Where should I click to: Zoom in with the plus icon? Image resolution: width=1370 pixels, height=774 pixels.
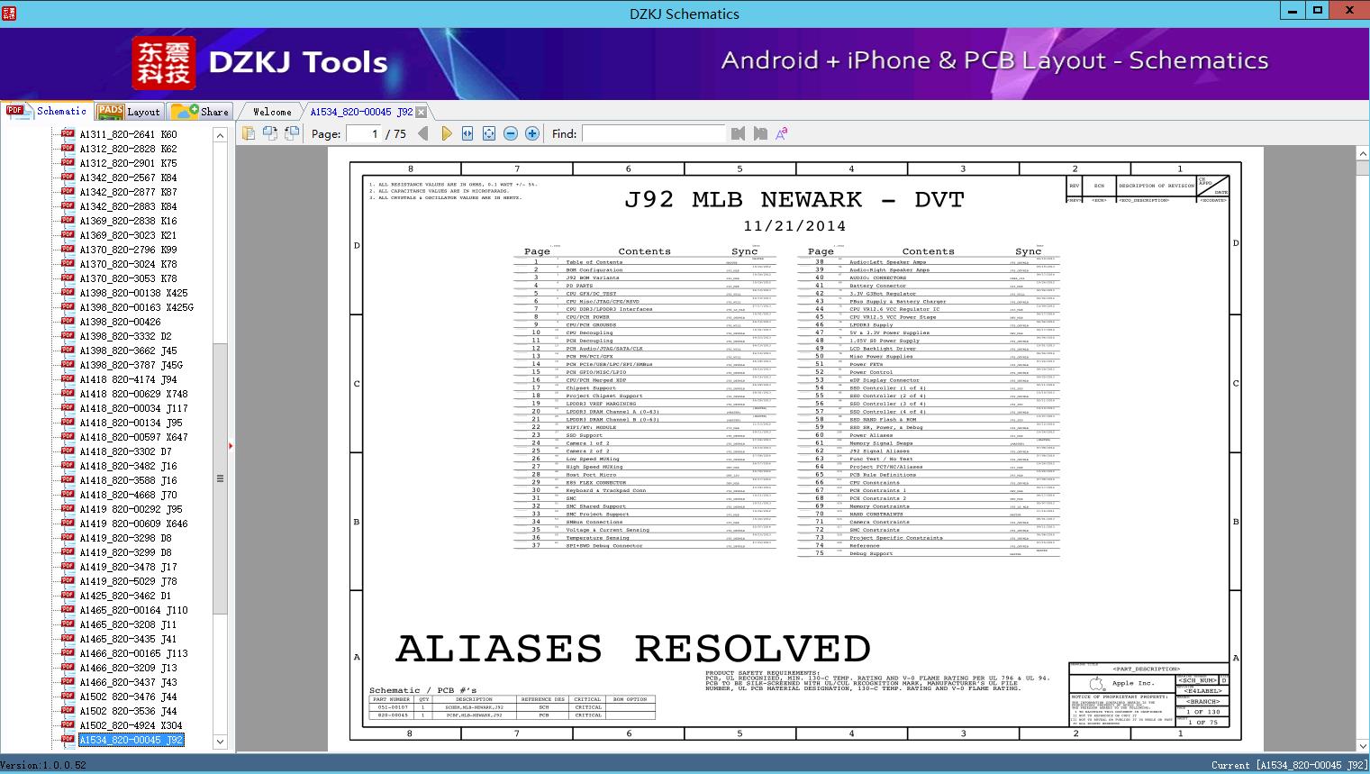pos(532,133)
